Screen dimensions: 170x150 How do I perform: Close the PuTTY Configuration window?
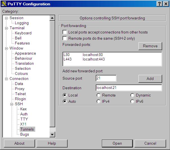166,4
